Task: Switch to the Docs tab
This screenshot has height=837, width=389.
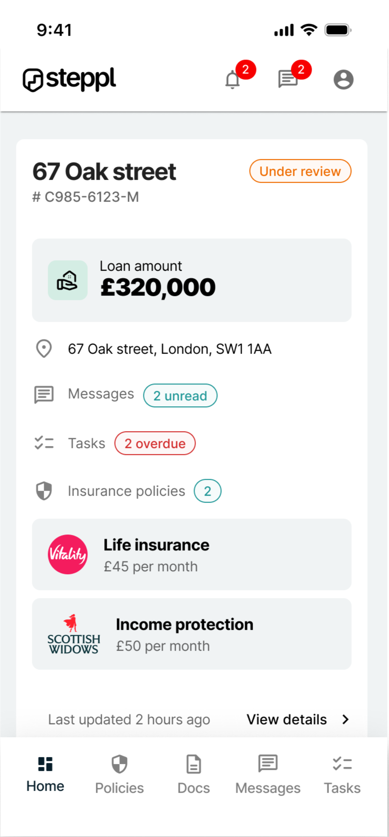Action: coord(194,775)
